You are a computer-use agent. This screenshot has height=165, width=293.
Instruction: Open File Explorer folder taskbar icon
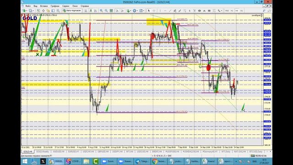(x=87, y=161)
